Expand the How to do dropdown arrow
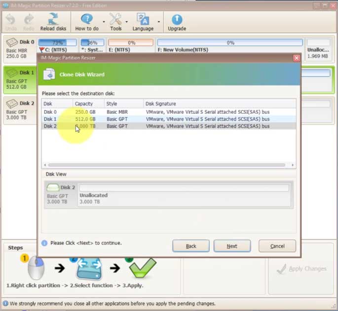 pos(104,22)
